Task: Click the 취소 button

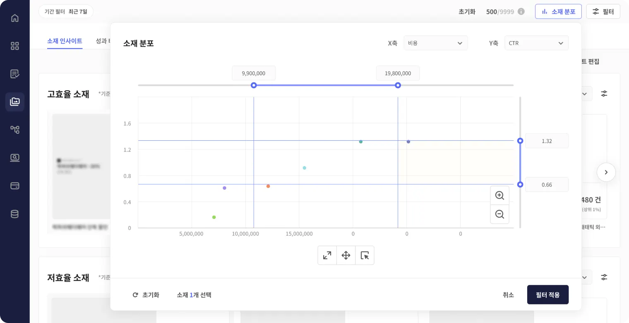Action: pos(508,295)
